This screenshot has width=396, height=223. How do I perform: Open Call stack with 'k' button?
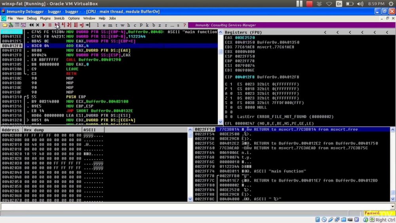tap(147, 25)
